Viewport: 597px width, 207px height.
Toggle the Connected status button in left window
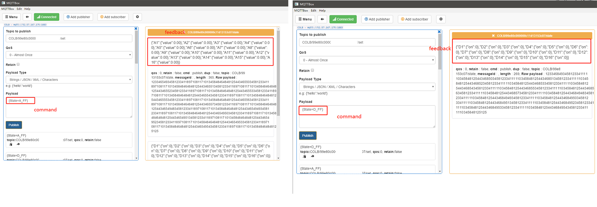pos(47,17)
